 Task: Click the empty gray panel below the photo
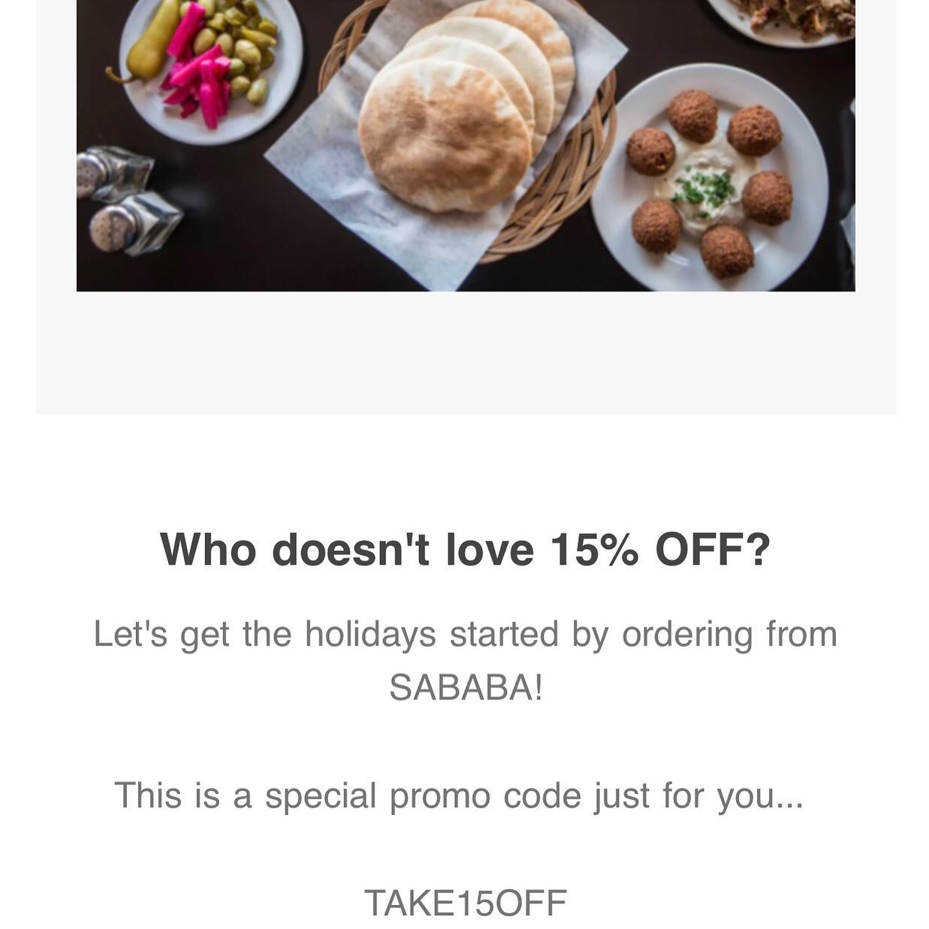tap(465, 353)
